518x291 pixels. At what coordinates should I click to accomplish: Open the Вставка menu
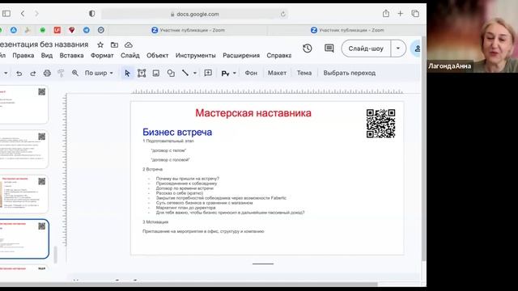tap(71, 56)
